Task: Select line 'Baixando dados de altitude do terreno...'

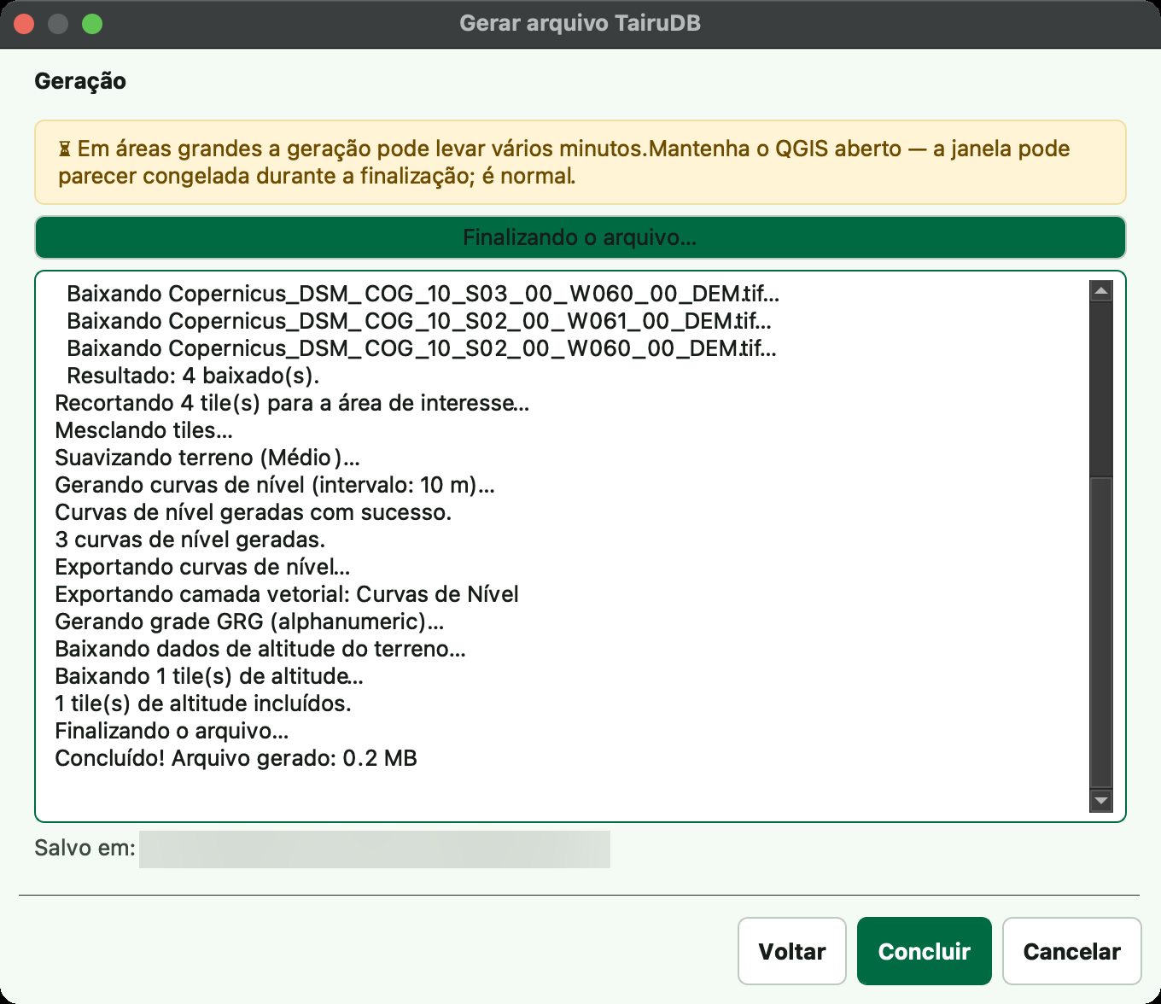Action: (x=260, y=649)
